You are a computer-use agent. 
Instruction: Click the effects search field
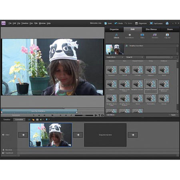click(159, 57)
